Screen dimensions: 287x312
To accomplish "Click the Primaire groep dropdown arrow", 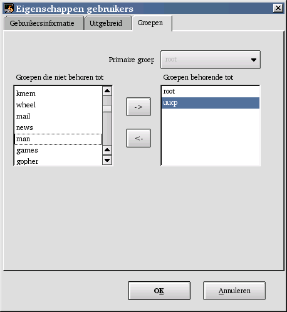I will coord(254,60).
